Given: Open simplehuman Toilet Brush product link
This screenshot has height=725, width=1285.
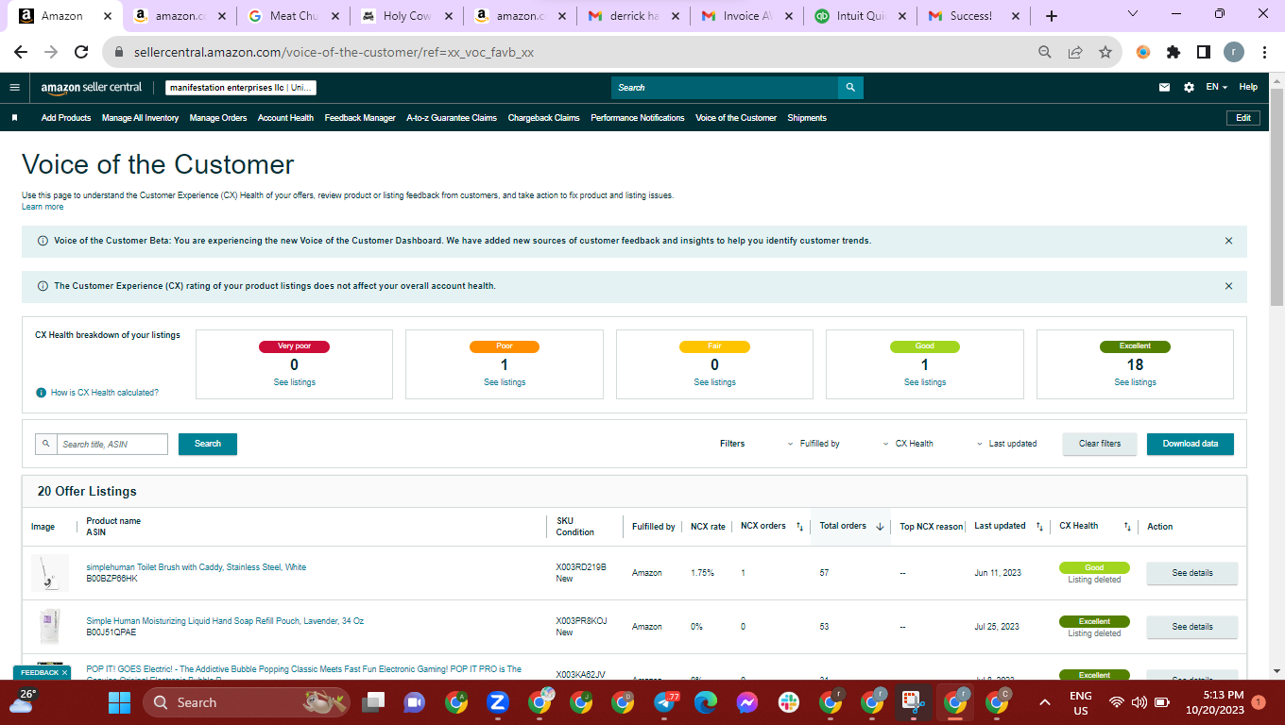Looking at the screenshot, I should coord(197,567).
